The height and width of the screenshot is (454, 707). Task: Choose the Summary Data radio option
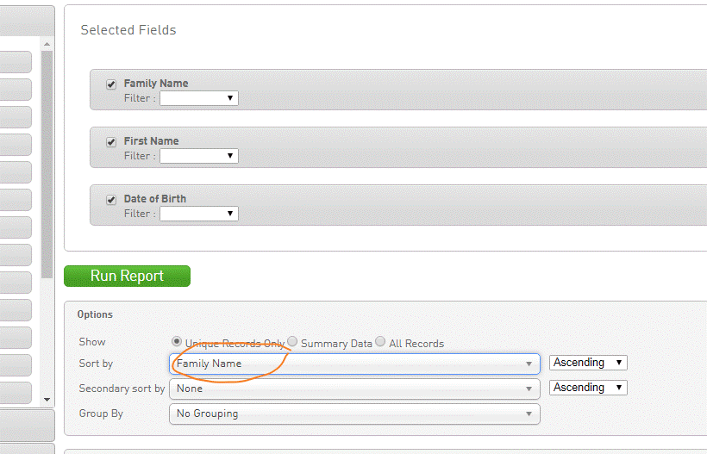[x=292, y=342]
